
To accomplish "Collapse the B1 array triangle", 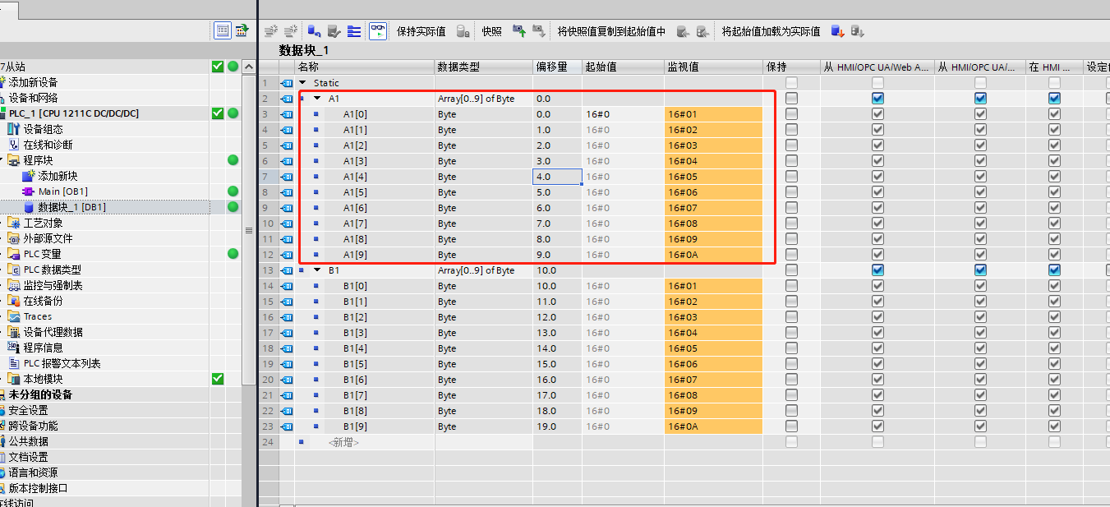I will [x=317, y=270].
